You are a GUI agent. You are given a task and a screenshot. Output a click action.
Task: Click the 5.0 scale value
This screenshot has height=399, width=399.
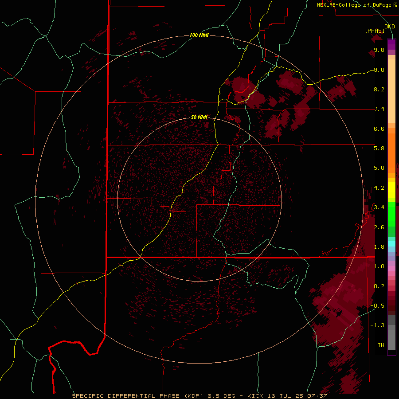pos(379,168)
